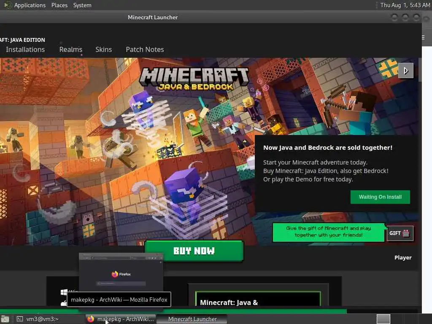Click the Player label

(x=403, y=258)
